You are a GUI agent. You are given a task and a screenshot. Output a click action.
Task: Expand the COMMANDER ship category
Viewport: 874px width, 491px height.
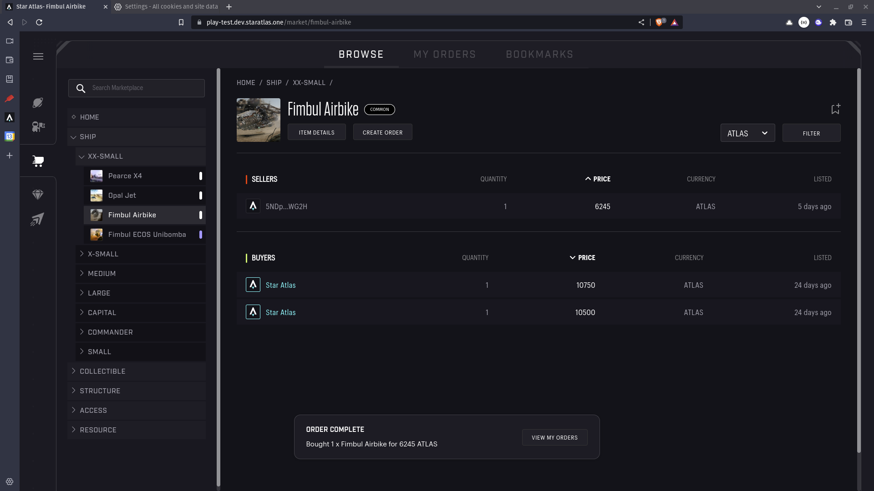click(141, 332)
